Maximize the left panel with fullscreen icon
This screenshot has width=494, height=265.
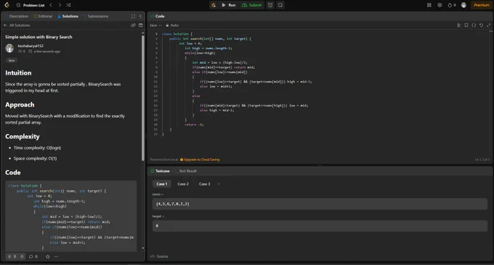[x=133, y=16]
